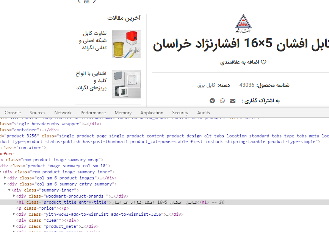
Task: Click the WhatsApp share icon
Action: click(x=222, y=101)
